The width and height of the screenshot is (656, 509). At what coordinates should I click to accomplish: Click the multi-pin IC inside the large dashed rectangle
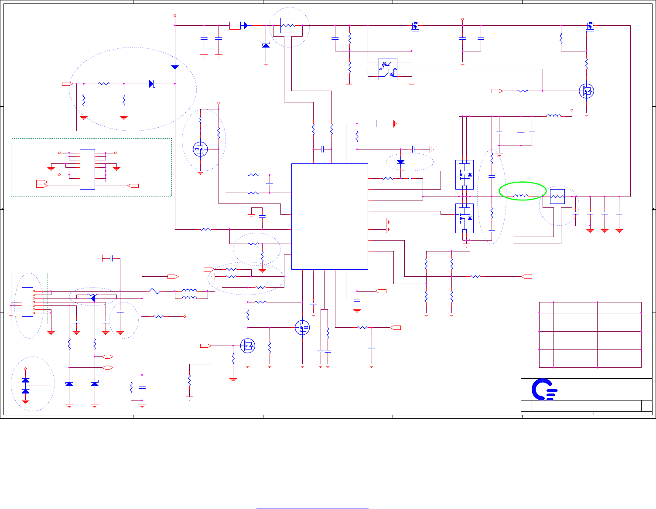[87, 169]
